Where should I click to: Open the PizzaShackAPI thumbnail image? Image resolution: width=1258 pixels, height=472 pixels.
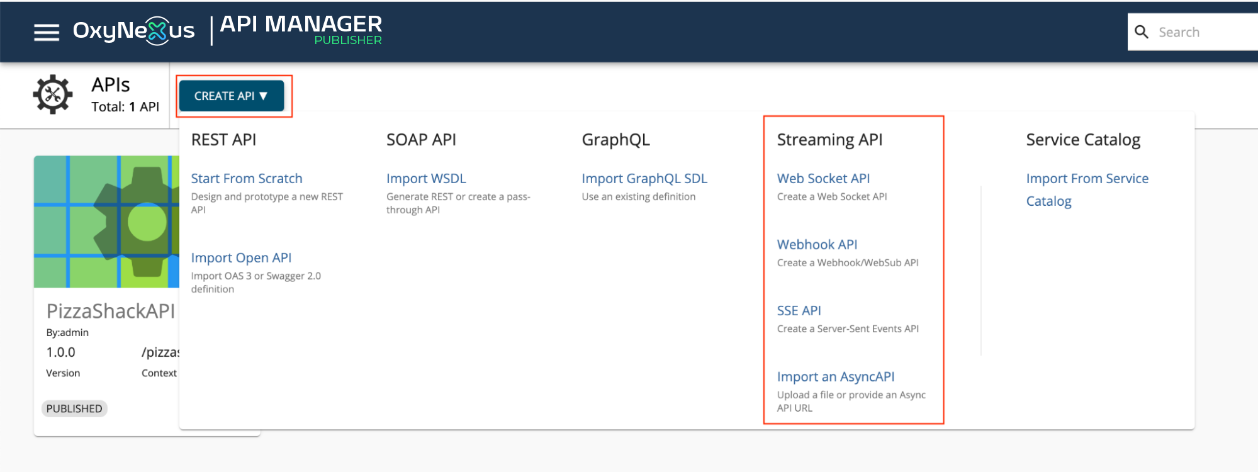click(x=106, y=222)
